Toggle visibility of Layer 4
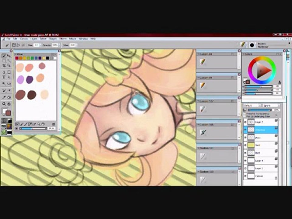Image resolution: width=292 pixels, height=219 pixels. pyautogui.click(x=245, y=161)
